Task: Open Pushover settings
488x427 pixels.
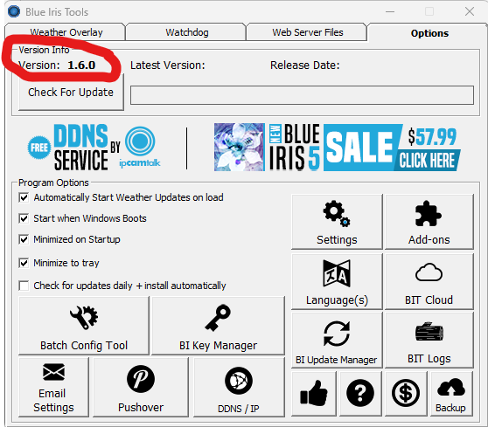Action: click(x=141, y=387)
